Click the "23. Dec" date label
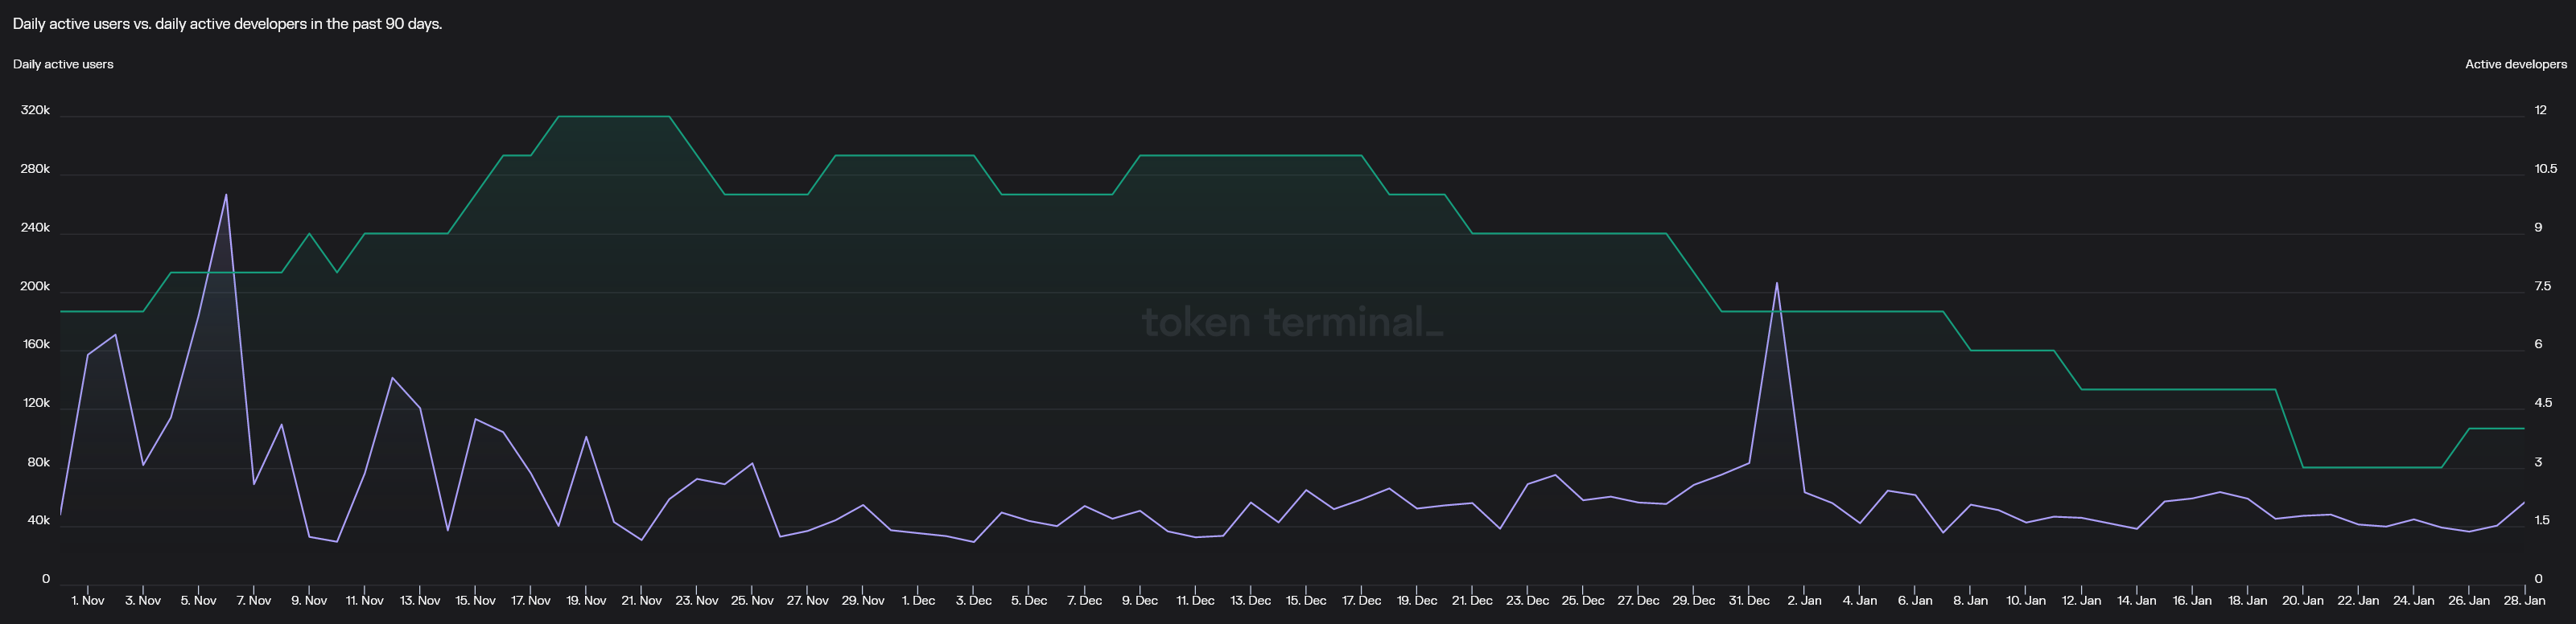Viewport: 2576px width, 624px height. pyautogui.click(x=1527, y=601)
